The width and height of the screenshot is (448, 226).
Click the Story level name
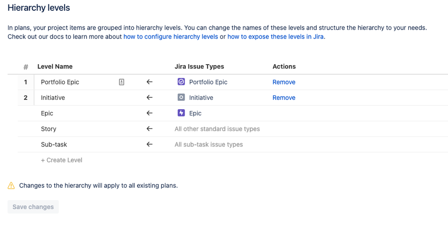[48, 129]
